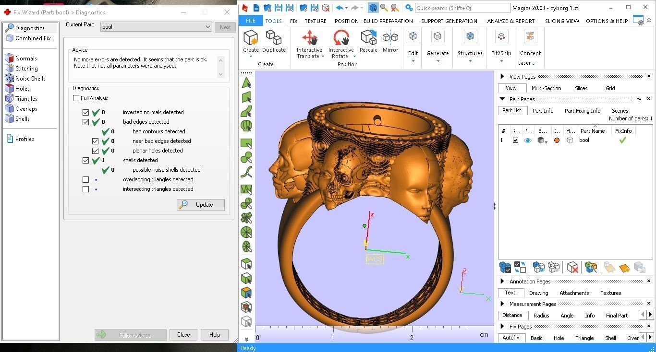This screenshot has height=352, width=656.
Task: Click the new document icon in quick toolbar
Action: (x=256, y=8)
